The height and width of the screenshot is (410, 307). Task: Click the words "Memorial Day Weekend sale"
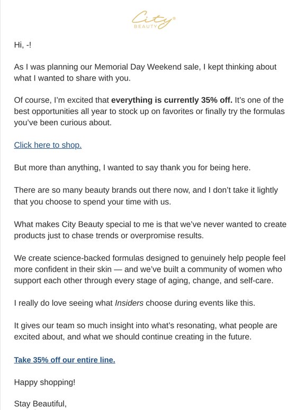(146, 67)
